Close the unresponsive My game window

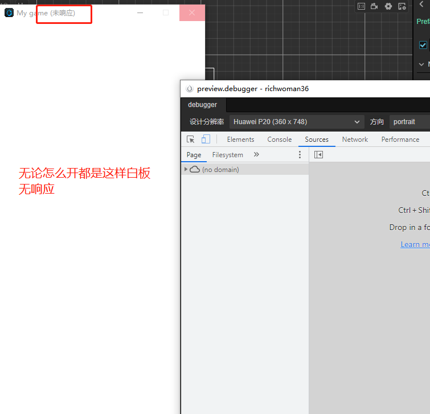tap(192, 13)
